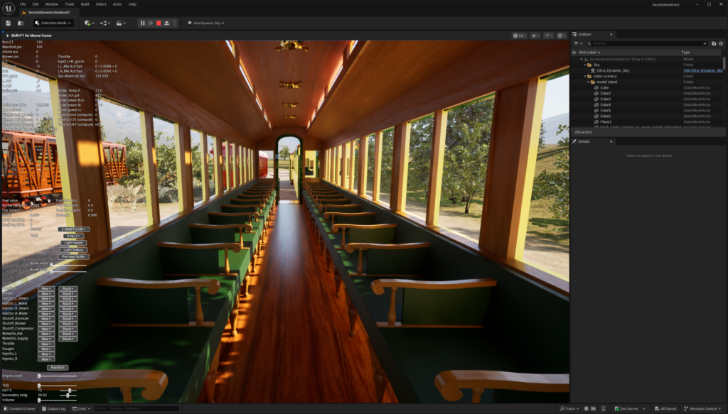This screenshot has height=414, width=728.
Task: Click the Eject from player icon
Action: tap(166, 23)
